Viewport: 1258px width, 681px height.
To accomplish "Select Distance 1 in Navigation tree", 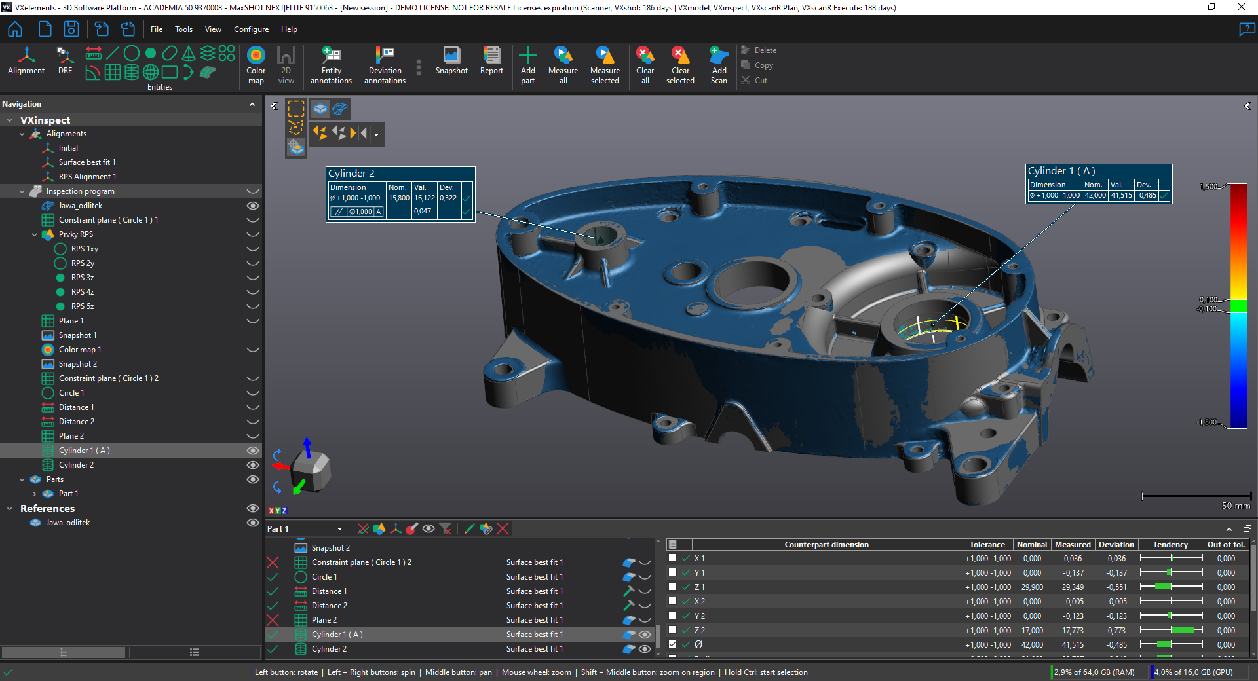I will pos(76,407).
